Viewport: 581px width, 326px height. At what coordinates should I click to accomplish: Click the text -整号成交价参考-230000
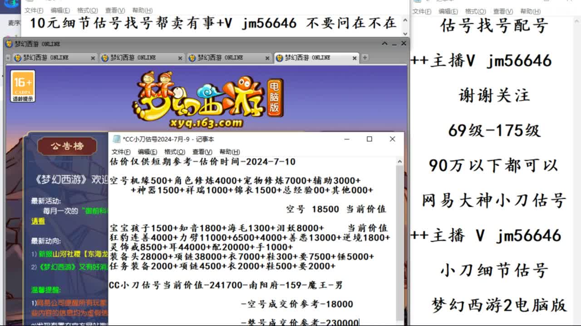coord(300,322)
